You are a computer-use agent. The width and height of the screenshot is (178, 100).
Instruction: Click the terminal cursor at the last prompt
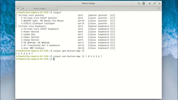[x=54, y=59]
